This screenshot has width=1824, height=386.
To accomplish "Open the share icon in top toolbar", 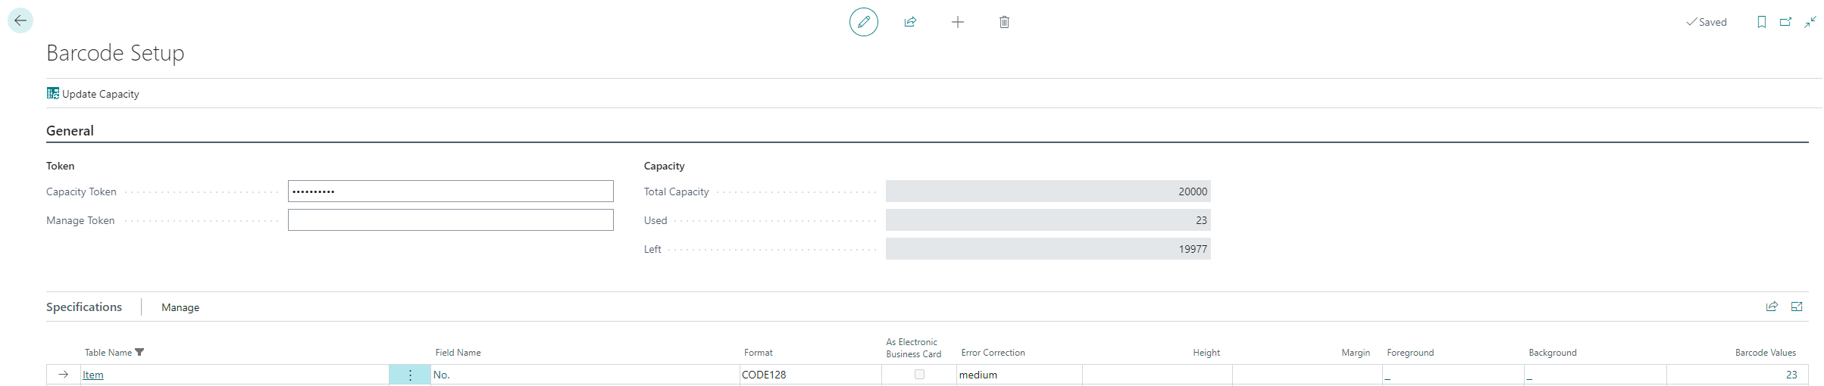I will coord(910,22).
